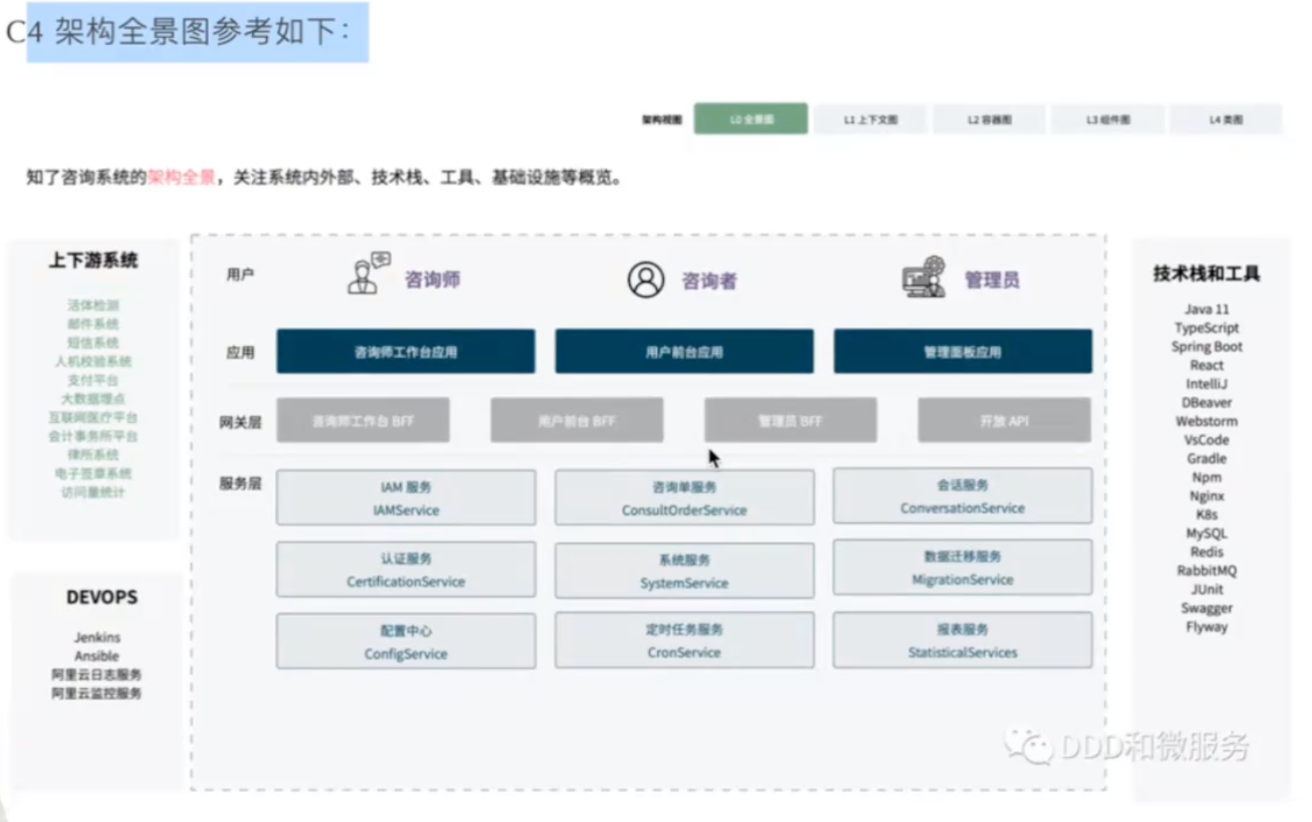1312x822 pixels.
Task: Click 短信系统 in upstream systems list
Action: [93, 343]
